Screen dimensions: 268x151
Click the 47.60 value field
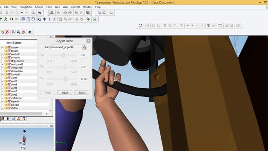pyautogui.click(x=84, y=79)
